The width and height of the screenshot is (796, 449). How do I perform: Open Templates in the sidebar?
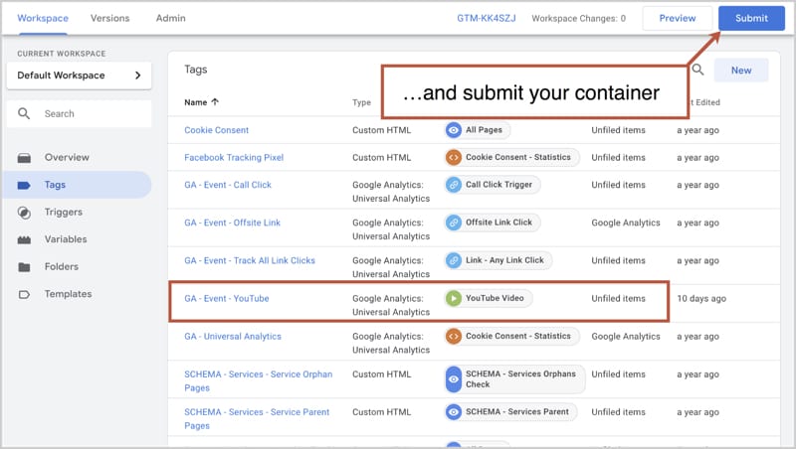[68, 294]
